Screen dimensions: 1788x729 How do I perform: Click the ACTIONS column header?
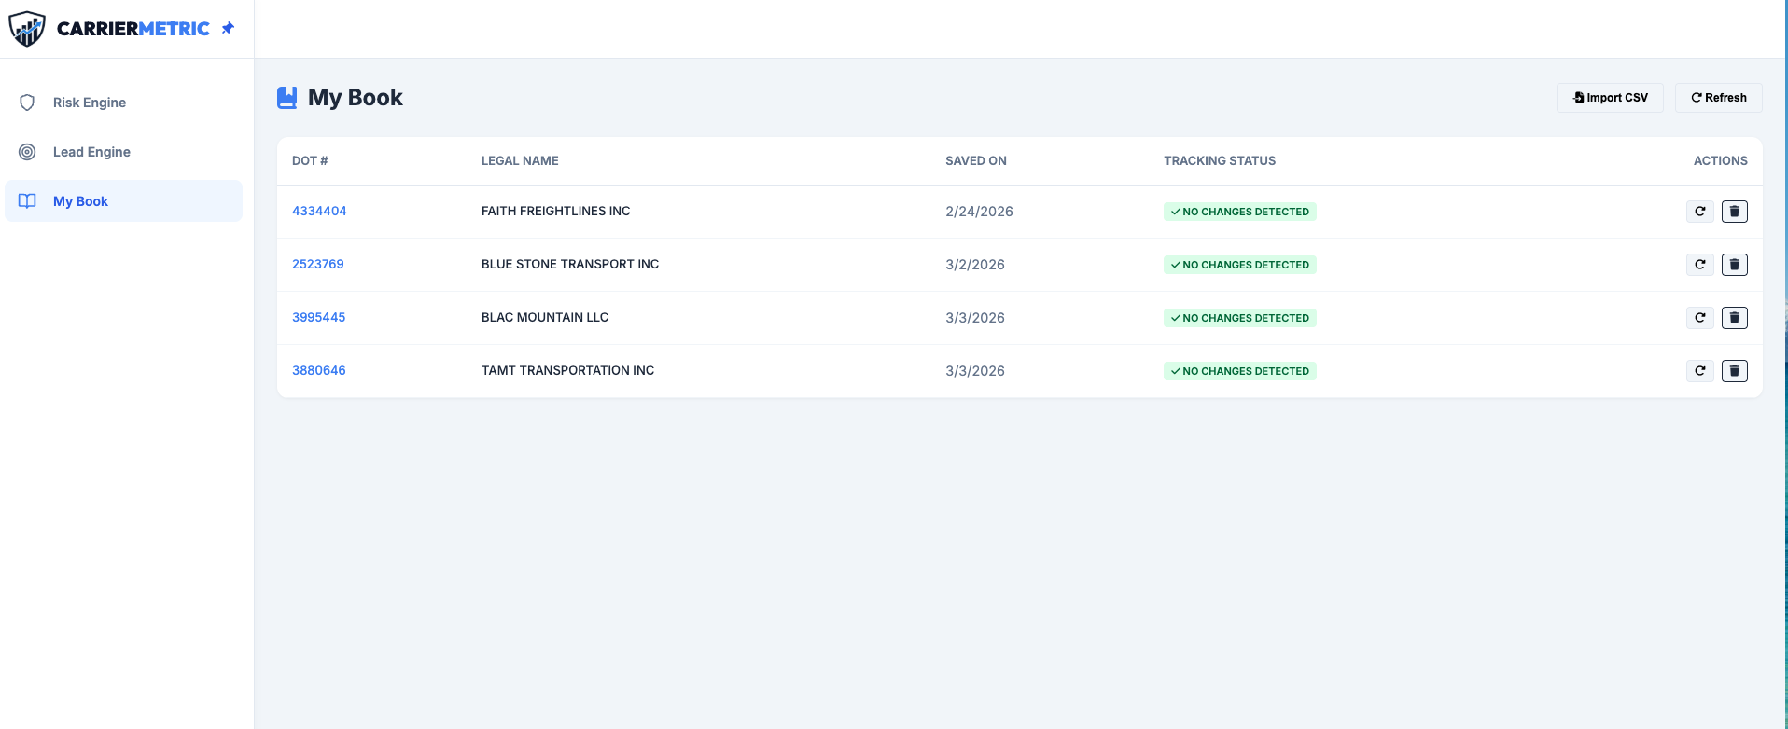coord(1720,161)
